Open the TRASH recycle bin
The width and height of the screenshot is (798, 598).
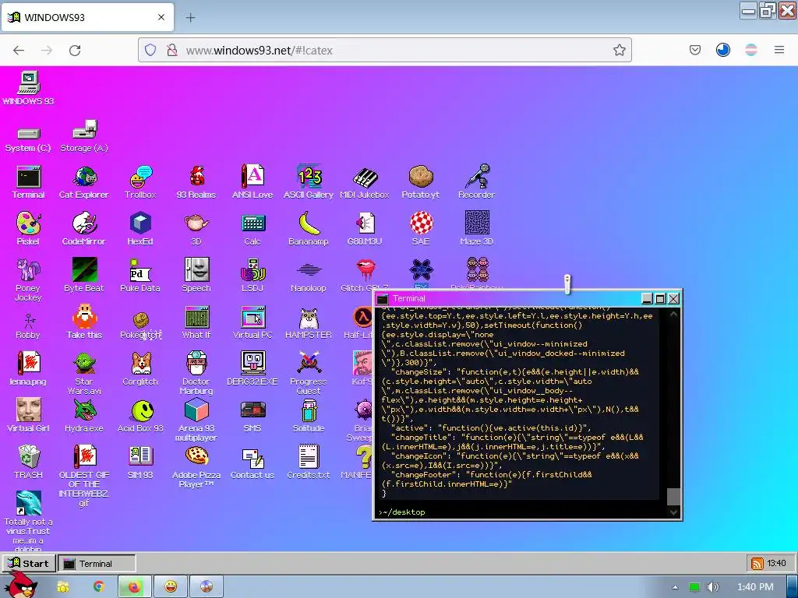pyautogui.click(x=29, y=462)
